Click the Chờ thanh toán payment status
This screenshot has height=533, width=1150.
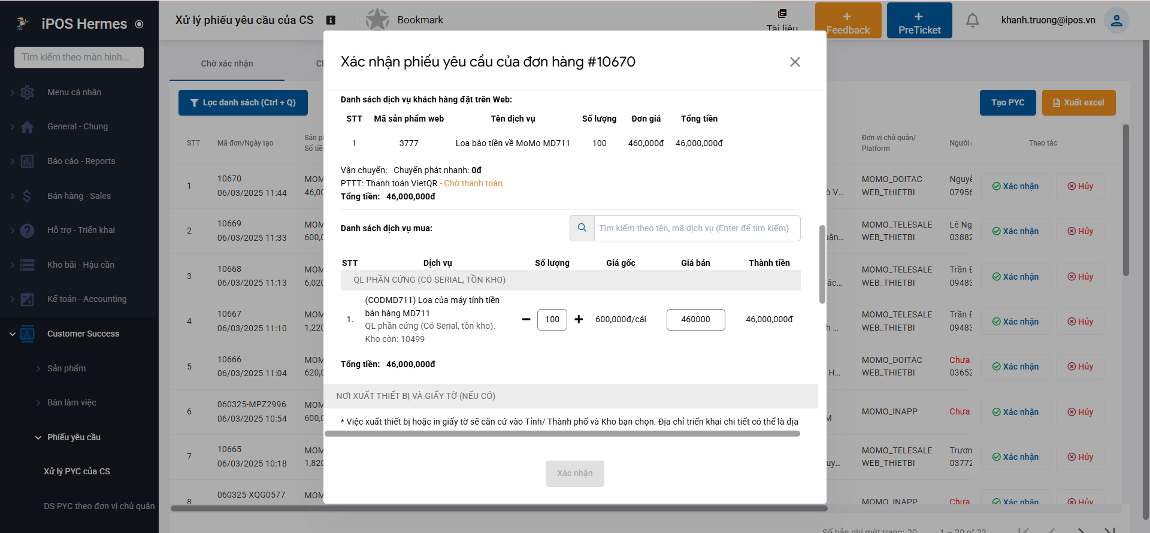[473, 183]
